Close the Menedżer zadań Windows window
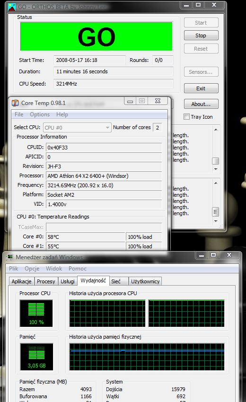The width and height of the screenshot is (246, 402). point(229,255)
